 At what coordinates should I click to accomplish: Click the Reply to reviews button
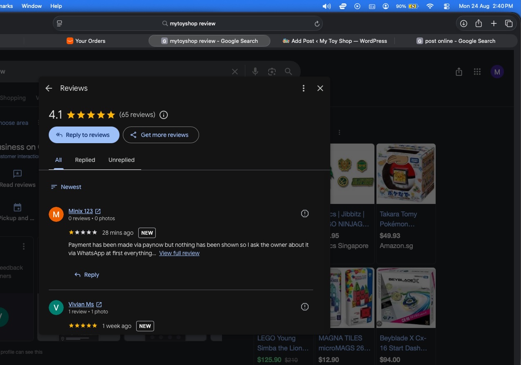tap(84, 135)
